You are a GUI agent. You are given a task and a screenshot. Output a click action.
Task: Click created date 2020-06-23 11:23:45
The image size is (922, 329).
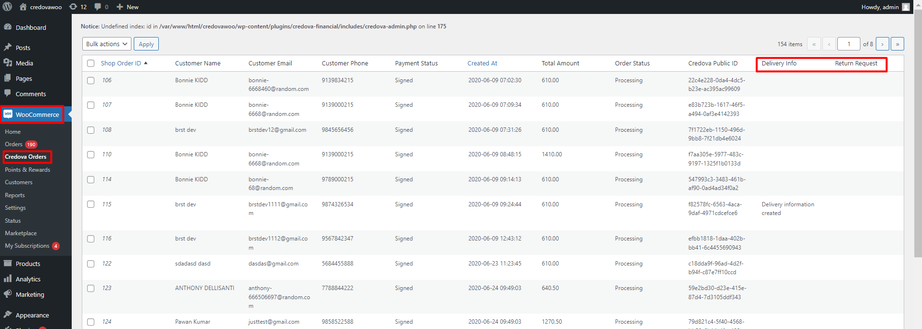pos(495,263)
